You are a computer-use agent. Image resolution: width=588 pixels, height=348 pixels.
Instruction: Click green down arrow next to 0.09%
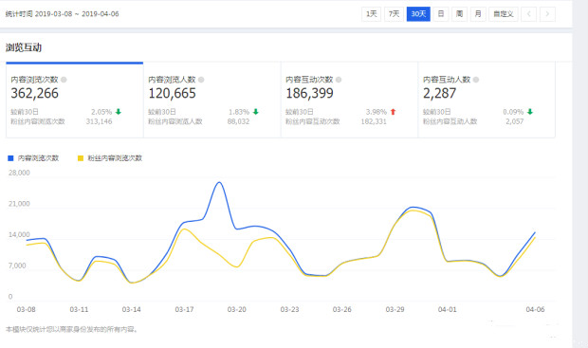coord(530,112)
